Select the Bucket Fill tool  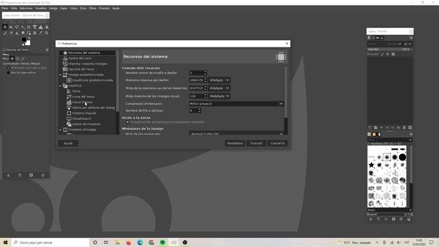(47, 27)
